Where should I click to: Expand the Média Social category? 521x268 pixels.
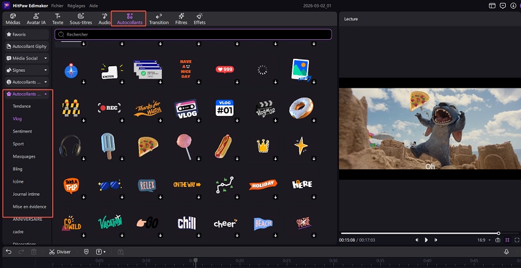(x=26, y=58)
